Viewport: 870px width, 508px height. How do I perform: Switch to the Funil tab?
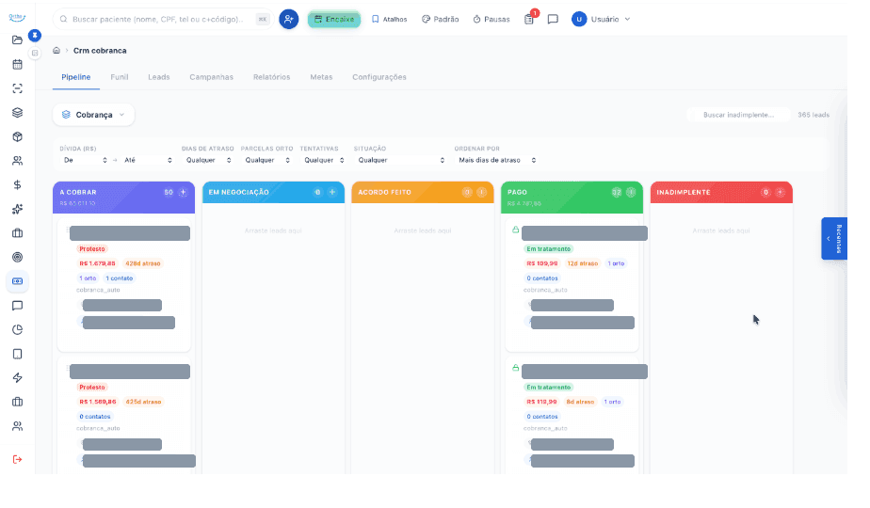[x=120, y=77]
